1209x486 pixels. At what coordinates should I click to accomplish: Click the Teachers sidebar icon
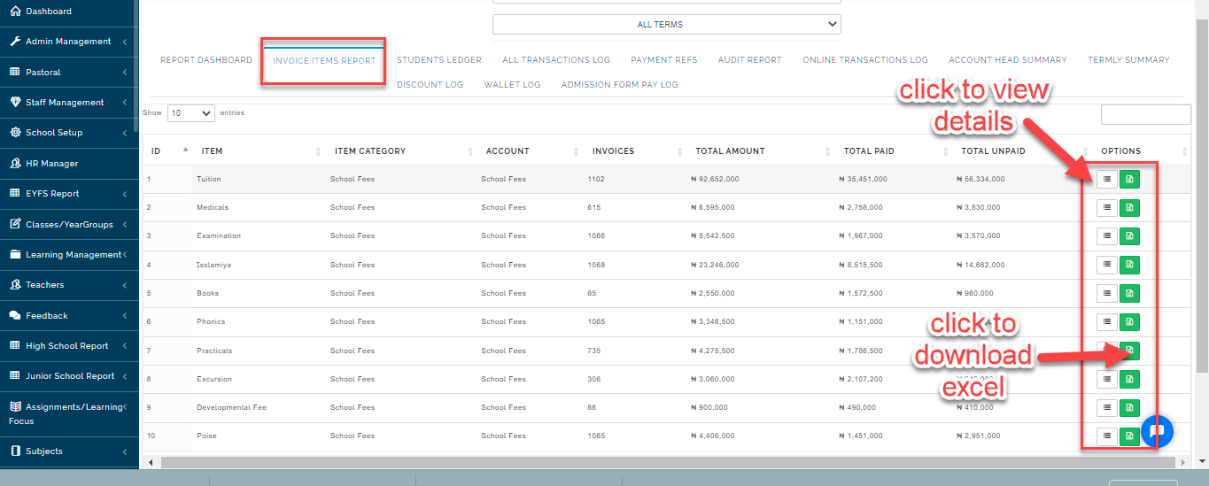tap(15, 285)
